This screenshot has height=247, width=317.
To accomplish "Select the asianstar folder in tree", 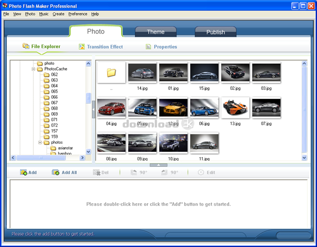I will (62, 148).
